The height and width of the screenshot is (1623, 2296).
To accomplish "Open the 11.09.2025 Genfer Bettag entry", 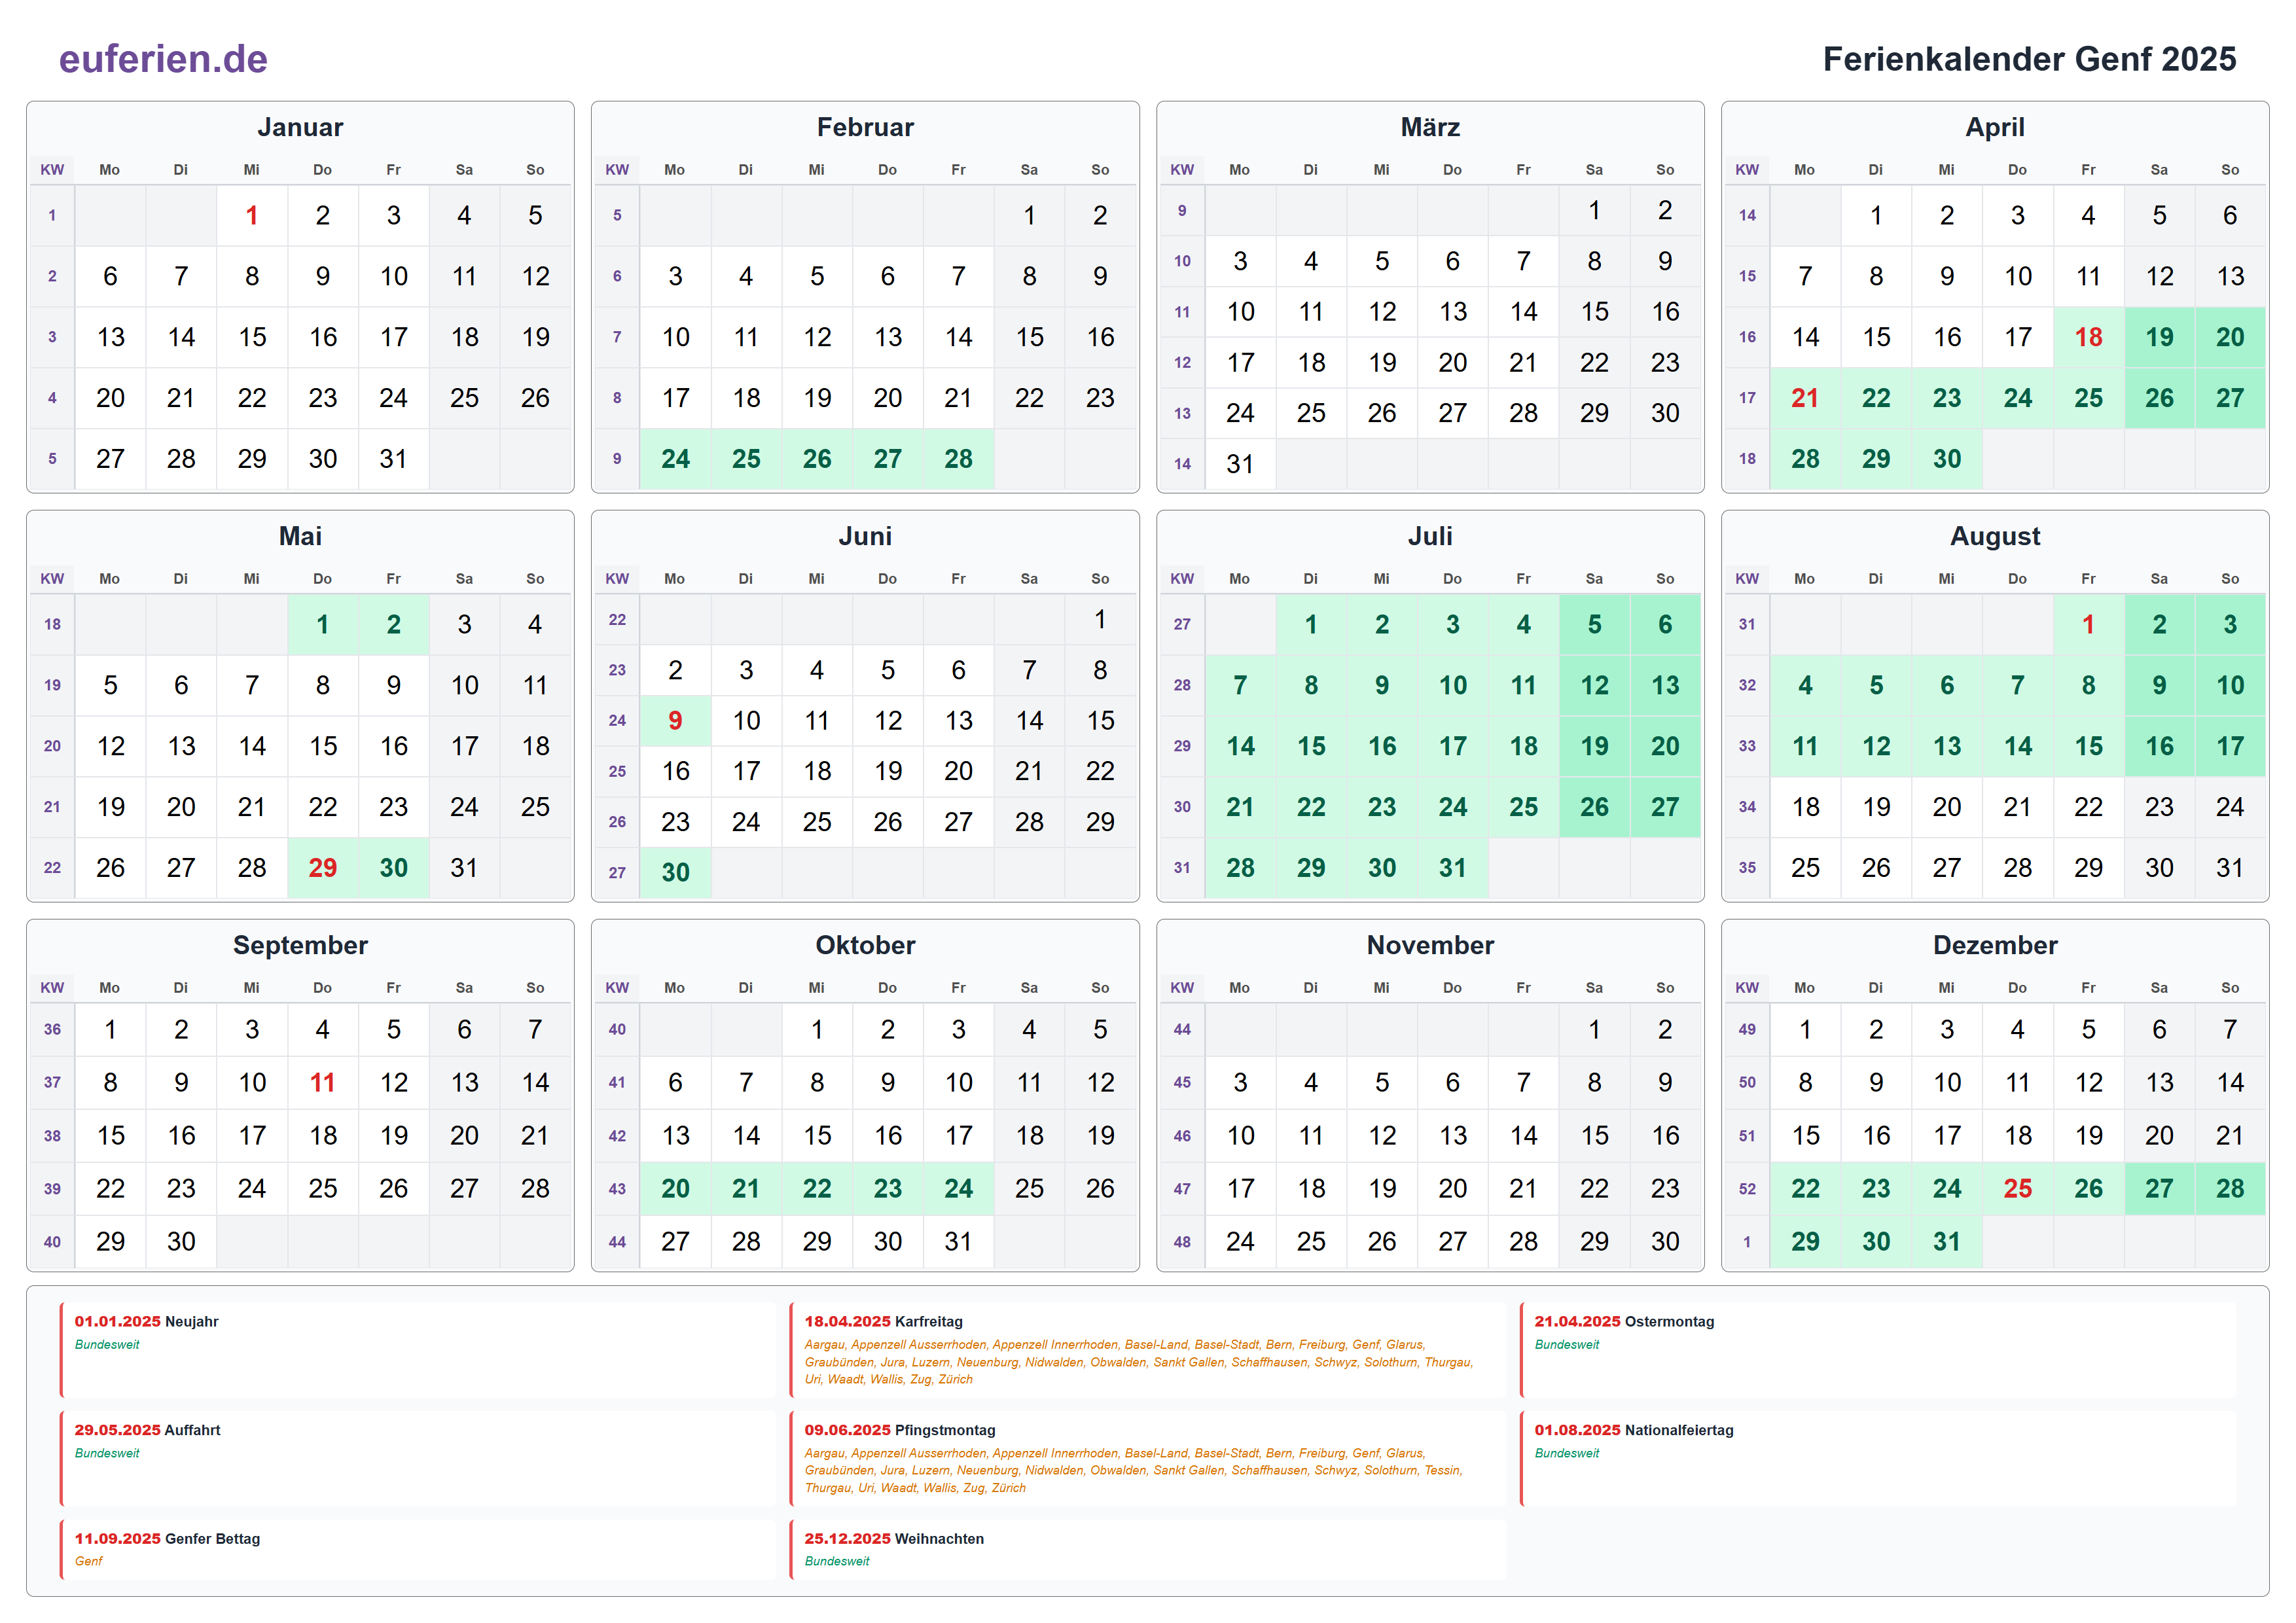I will point(417,1550).
